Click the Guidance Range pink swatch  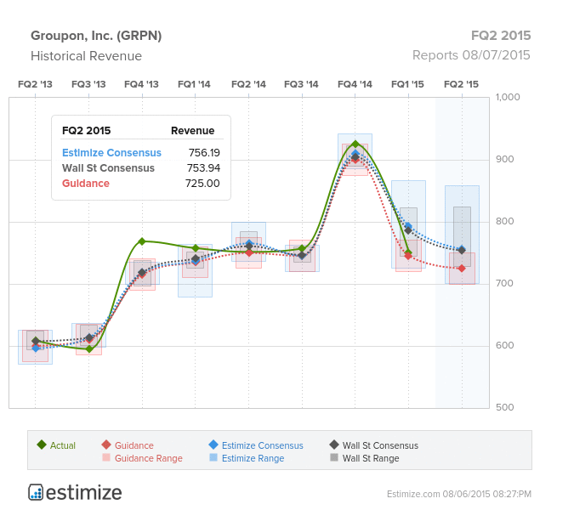pyautogui.click(x=106, y=457)
